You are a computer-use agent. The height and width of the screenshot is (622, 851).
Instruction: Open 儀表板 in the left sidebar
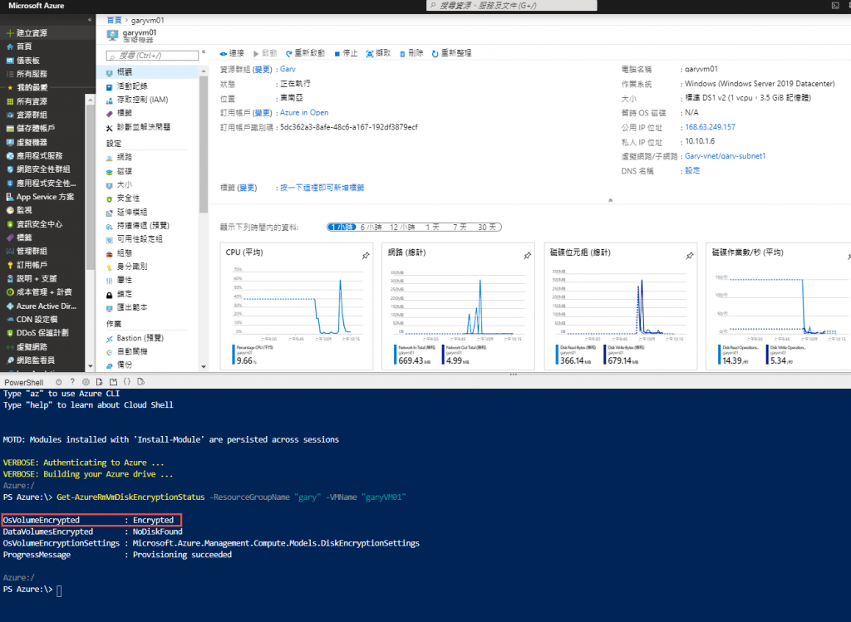point(22,60)
